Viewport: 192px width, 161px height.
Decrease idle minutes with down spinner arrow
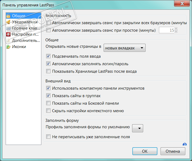click(176, 32)
